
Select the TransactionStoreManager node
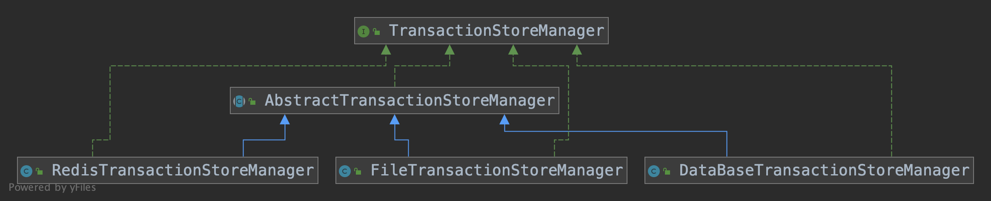481,31
